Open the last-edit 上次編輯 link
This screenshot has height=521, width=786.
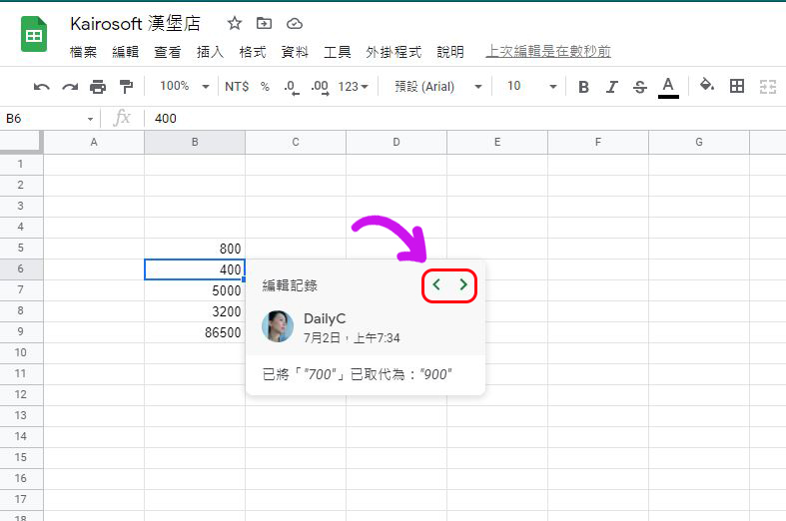point(547,52)
